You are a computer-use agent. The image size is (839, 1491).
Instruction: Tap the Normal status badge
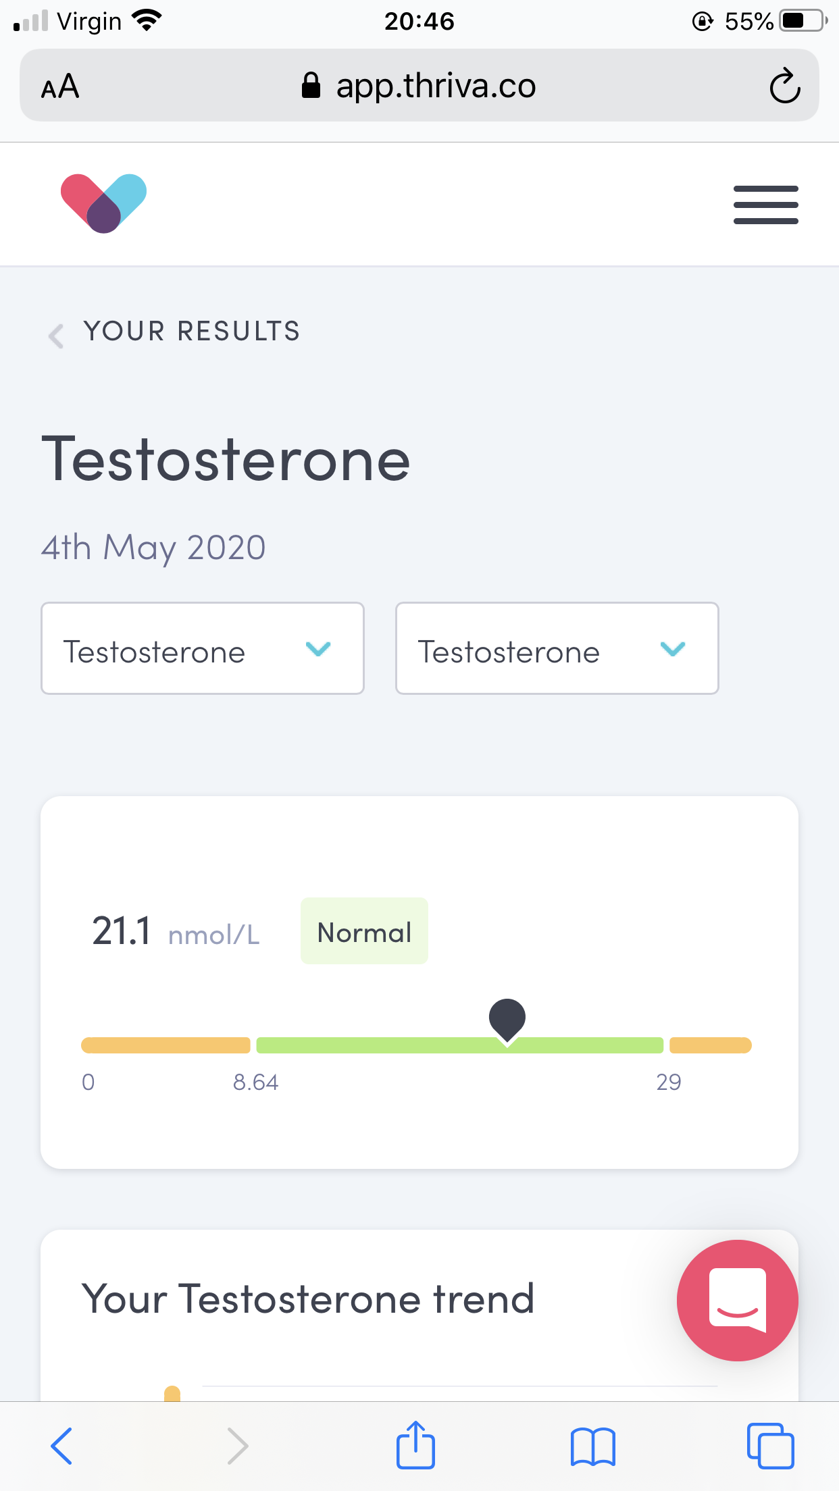tap(364, 931)
